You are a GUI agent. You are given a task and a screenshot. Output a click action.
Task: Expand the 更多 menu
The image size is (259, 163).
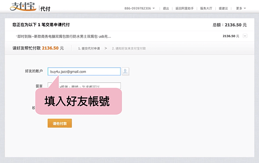(241, 8)
